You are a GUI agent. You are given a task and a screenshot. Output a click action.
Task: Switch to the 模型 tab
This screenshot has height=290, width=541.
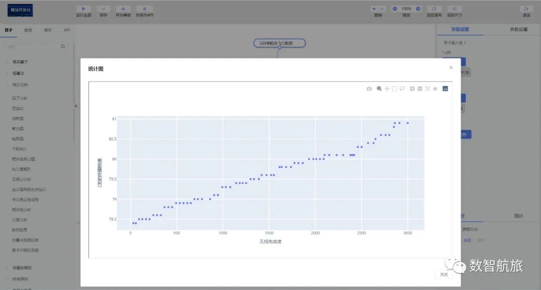(48, 30)
